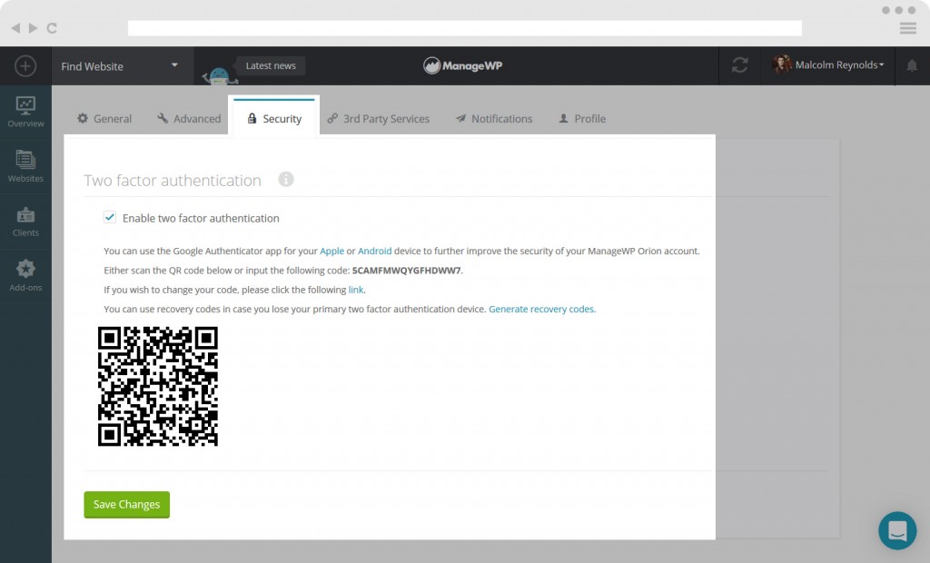Viewport: 930px width, 563px height.
Task: Click the Save Changes button
Action: 126,504
